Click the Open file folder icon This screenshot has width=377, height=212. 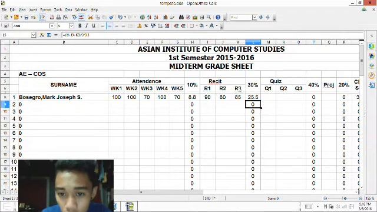pos(16,17)
